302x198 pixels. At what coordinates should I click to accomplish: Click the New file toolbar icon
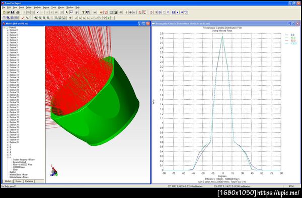(x=4, y=12)
